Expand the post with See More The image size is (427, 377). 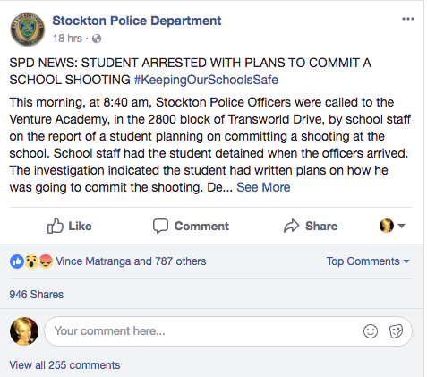click(263, 187)
